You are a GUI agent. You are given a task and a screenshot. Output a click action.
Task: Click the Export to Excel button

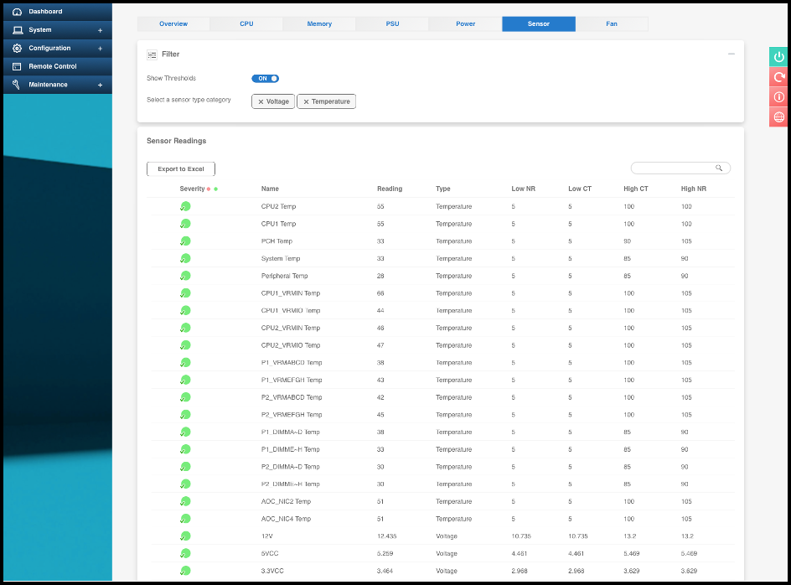click(x=181, y=168)
